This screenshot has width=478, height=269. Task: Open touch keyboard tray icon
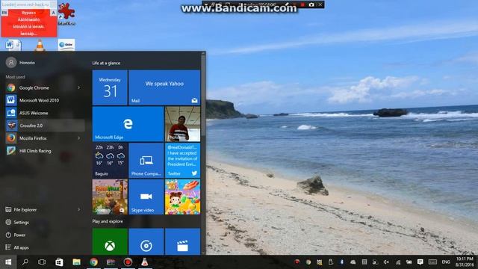click(432, 262)
